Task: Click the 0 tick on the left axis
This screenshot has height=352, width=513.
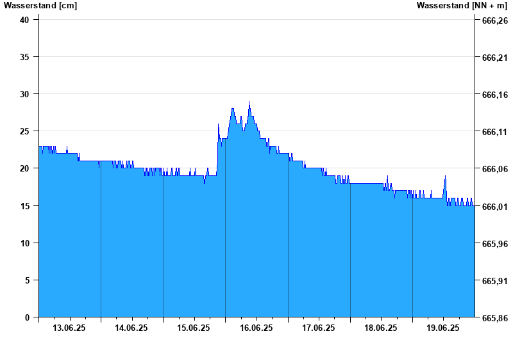Action: pyautogui.click(x=28, y=317)
